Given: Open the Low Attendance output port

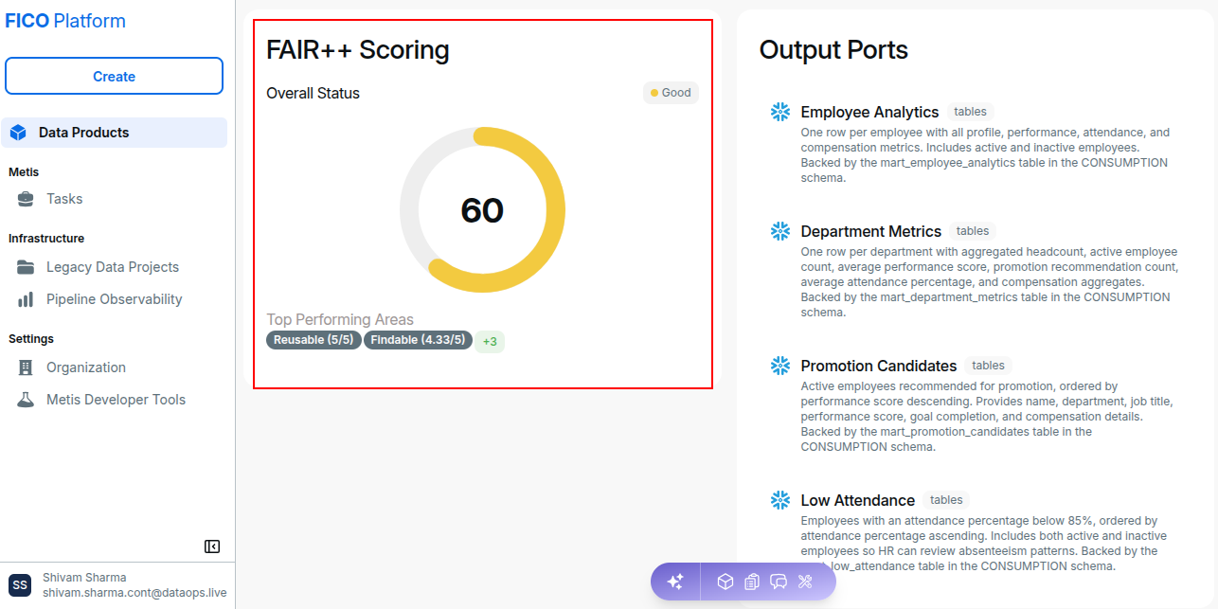Looking at the screenshot, I should pyautogui.click(x=858, y=500).
